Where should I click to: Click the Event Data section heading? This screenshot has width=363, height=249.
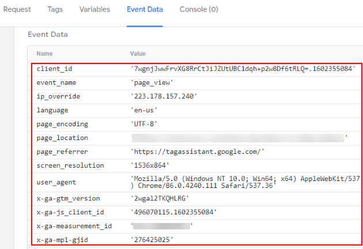pos(48,35)
